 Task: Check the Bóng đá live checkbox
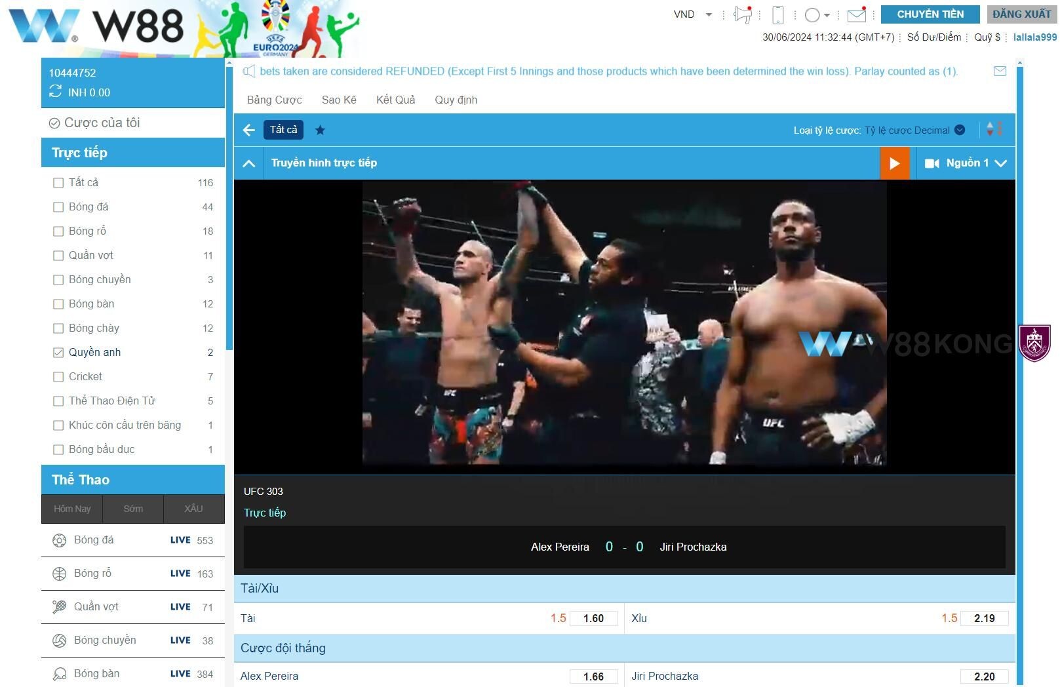58,207
